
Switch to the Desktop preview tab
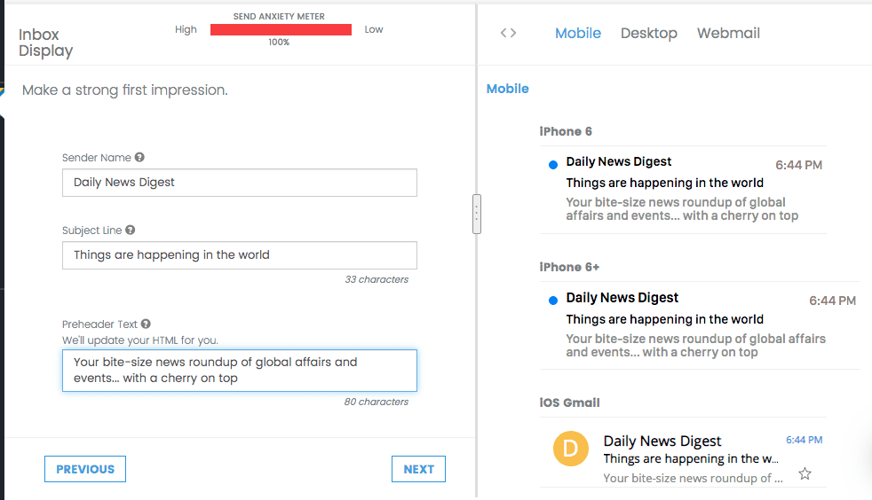tap(648, 33)
